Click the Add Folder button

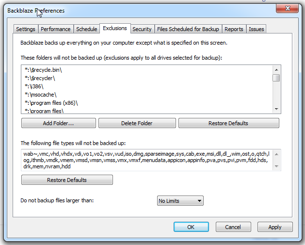(59, 123)
